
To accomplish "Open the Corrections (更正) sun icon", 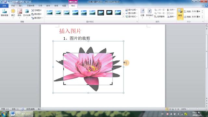I will click(13, 13).
